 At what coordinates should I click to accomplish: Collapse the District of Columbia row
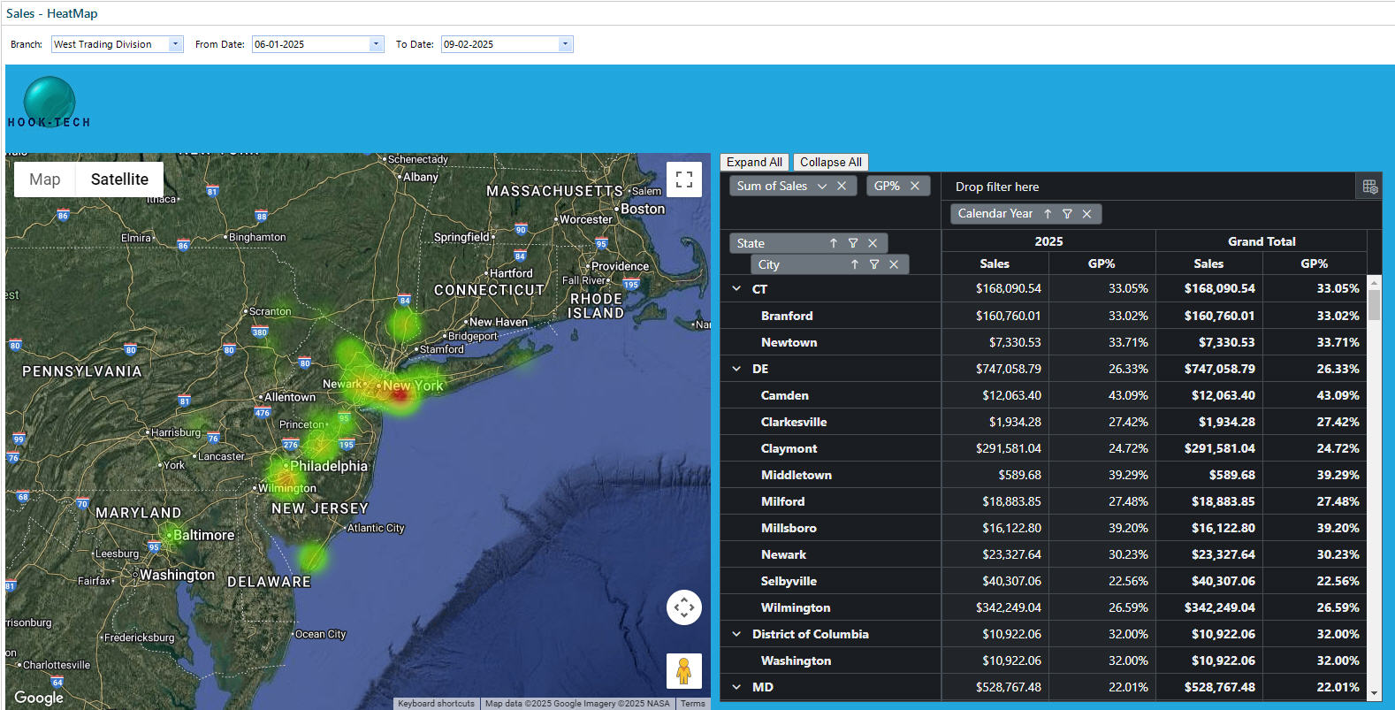click(736, 633)
